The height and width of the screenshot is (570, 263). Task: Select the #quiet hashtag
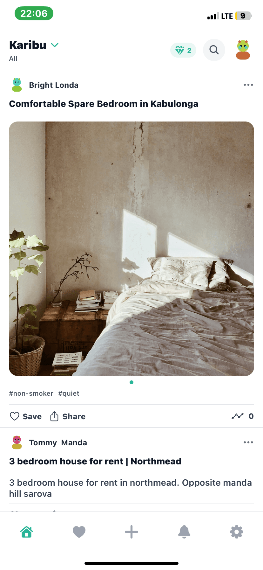click(x=69, y=393)
